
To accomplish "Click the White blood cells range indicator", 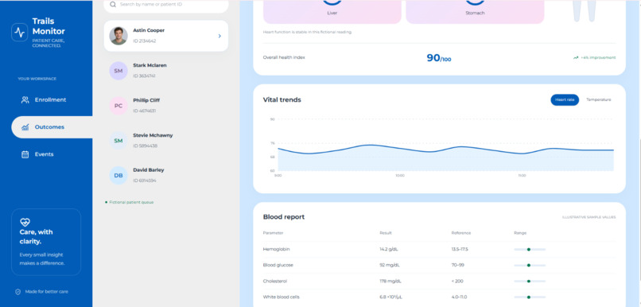I will (x=530, y=297).
